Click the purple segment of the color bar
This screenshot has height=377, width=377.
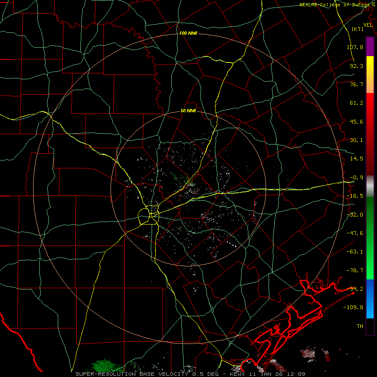click(370, 47)
